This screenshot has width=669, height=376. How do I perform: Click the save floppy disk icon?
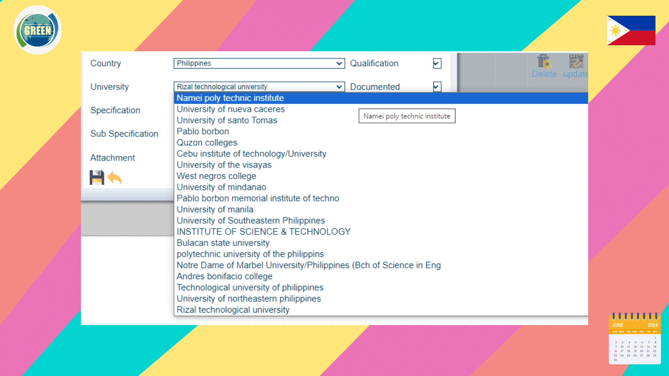[97, 178]
